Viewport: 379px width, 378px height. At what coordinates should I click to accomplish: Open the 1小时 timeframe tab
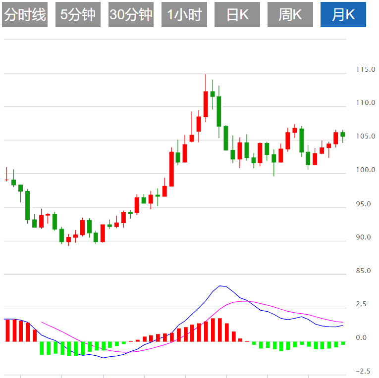tap(184, 14)
